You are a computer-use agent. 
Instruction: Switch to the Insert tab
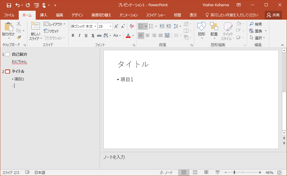(x=43, y=15)
